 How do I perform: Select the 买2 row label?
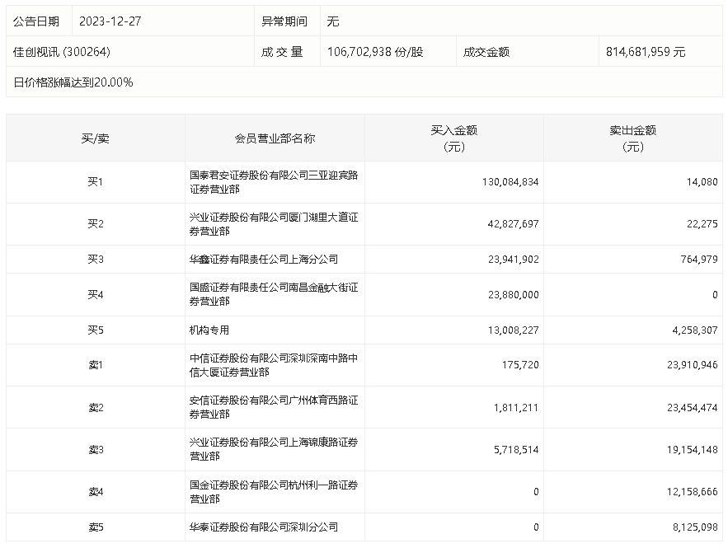pos(95,223)
